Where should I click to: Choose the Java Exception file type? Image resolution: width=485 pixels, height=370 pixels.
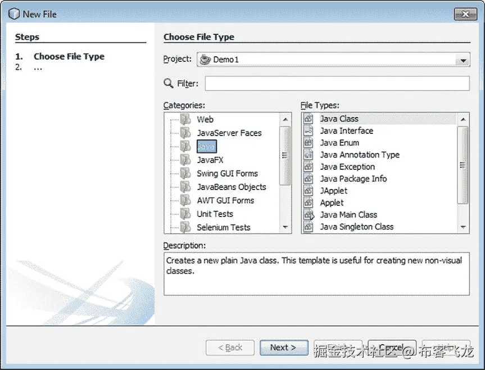pyautogui.click(x=347, y=167)
